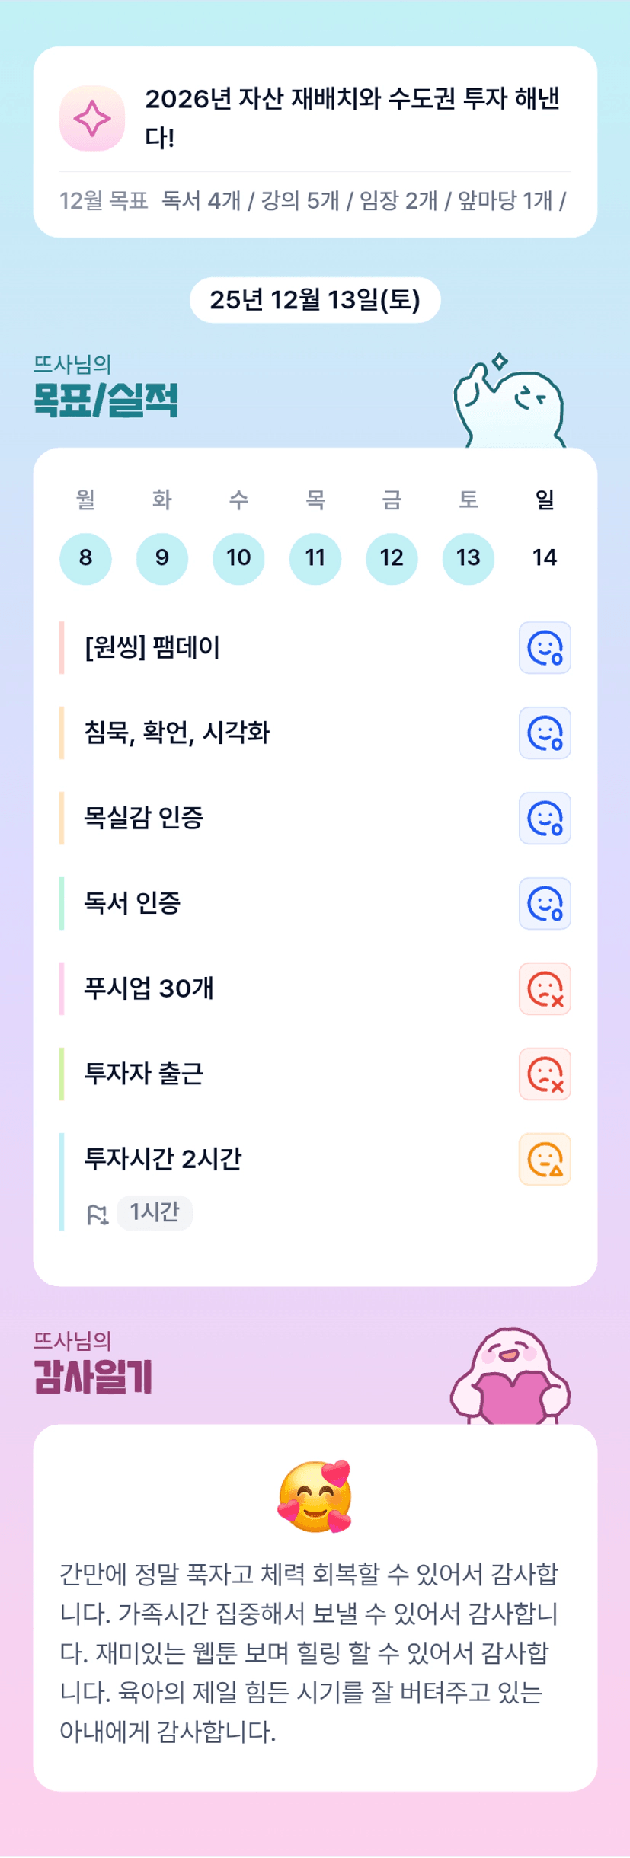Click the 1시간 actual-time tag

tap(155, 1212)
